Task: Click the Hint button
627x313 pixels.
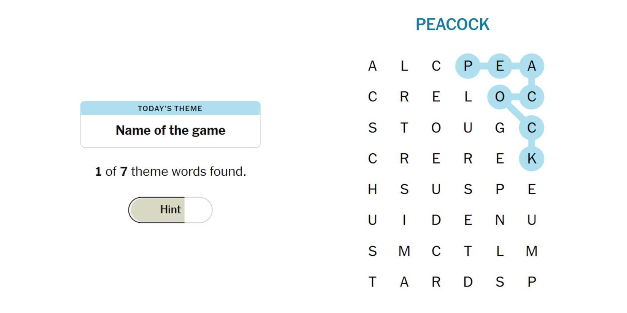Action: pyautogui.click(x=170, y=210)
